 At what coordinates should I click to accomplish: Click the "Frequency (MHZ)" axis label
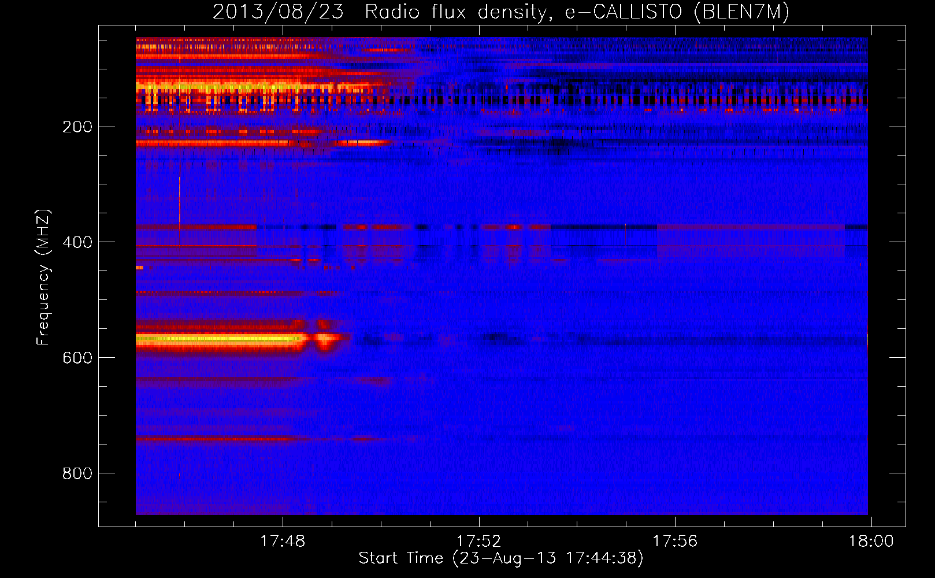tap(43, 277)
